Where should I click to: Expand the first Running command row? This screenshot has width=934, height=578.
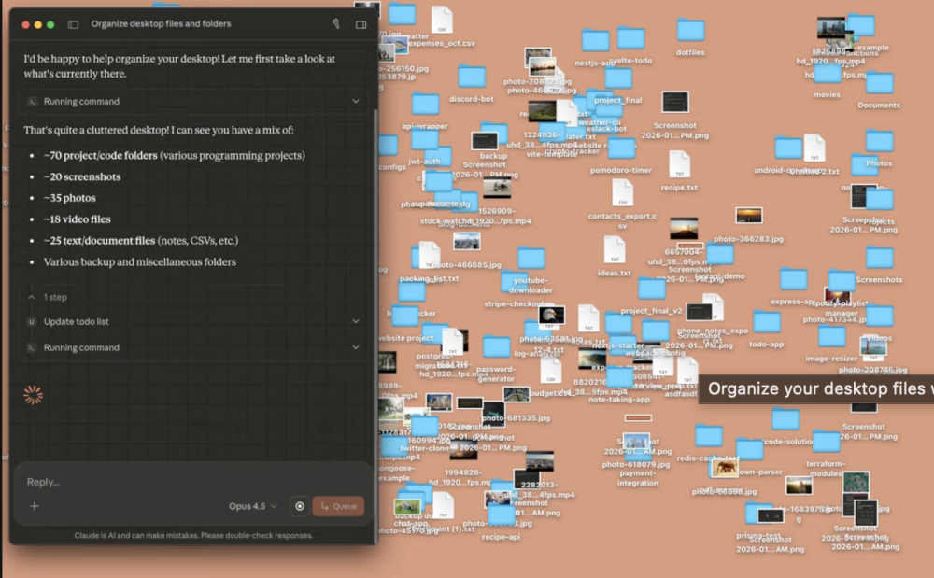(355, 101)
